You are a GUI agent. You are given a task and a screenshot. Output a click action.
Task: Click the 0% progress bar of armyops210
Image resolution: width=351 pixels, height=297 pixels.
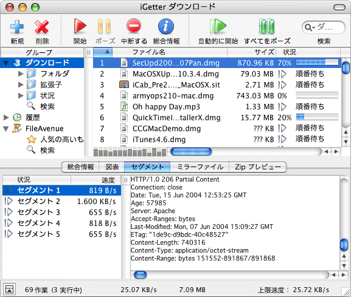pyautogui.click(x=317, y=95)
